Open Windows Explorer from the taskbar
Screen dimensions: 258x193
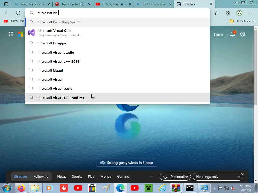pos(35,188)
